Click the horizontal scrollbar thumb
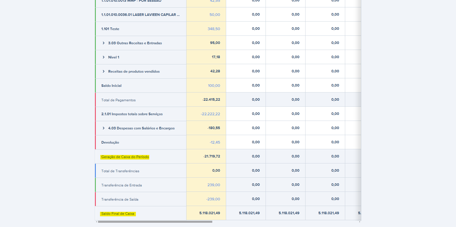This screenshot has width=456, height=227. (155, 222)
